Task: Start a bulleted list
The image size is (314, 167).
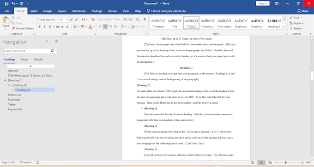Action: (100, 19)
